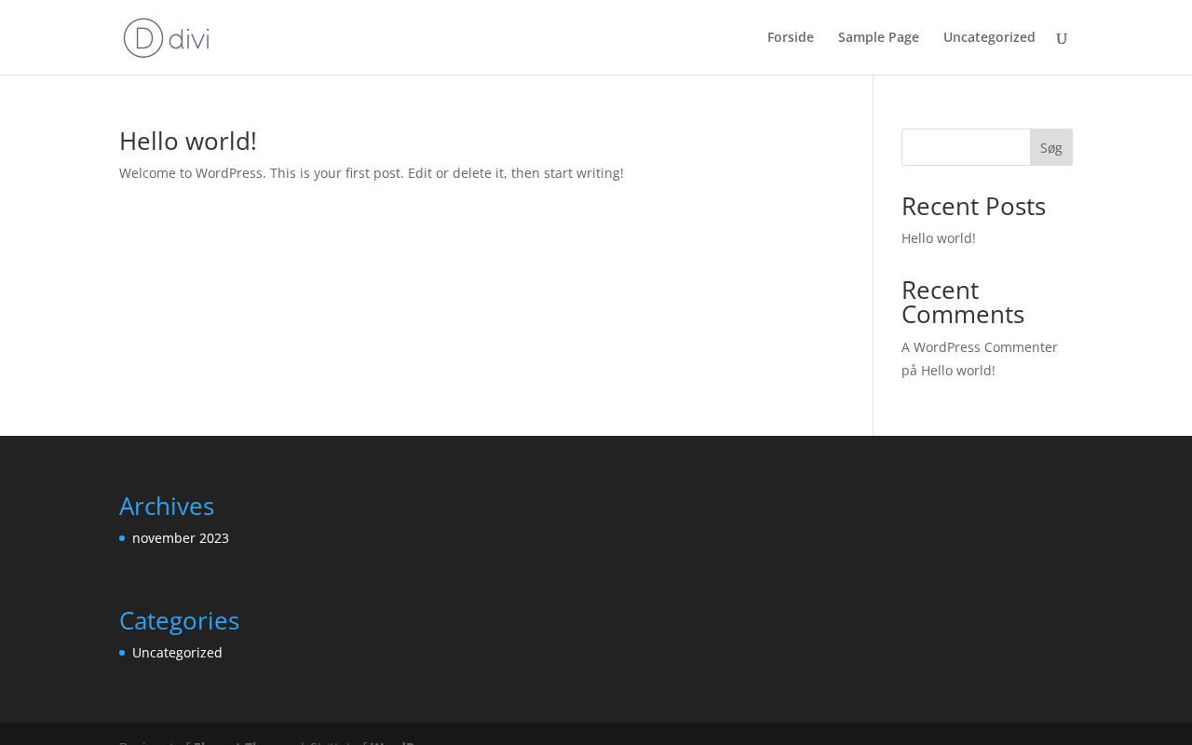The image size is (1192, 745).
Task: Open Hello world! in Recent Comments
Action: click(958, 371)
